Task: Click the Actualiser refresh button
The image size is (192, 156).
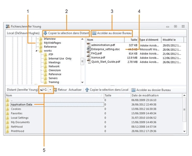Action: tap(75, 90)
